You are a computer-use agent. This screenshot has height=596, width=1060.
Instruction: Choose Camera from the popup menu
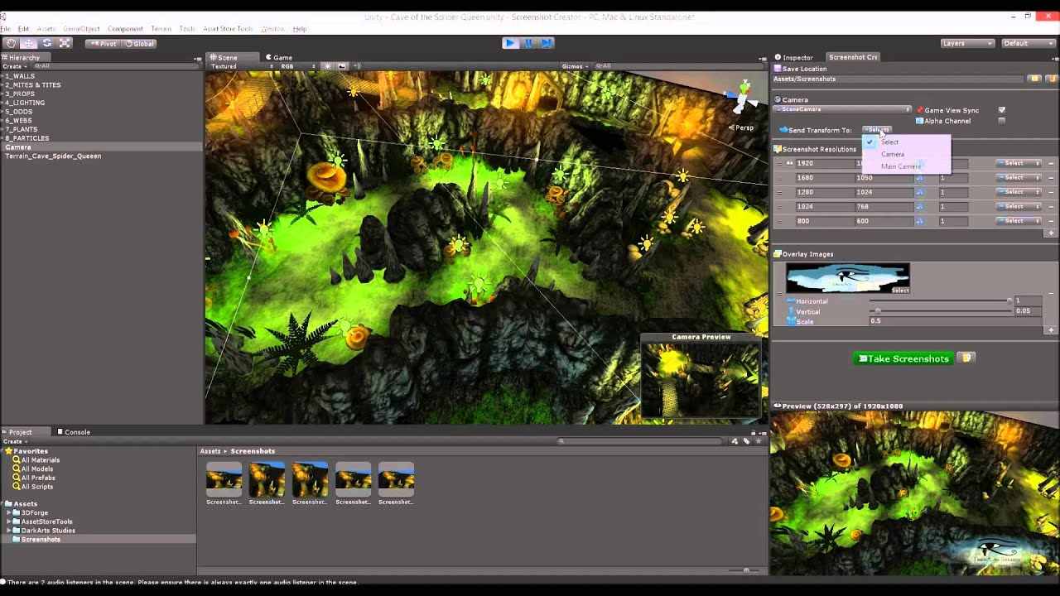pos(893,154)
